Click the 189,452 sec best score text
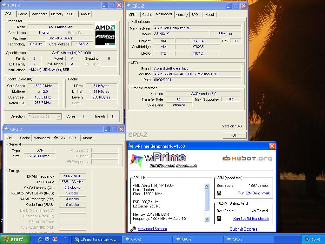The width and height of the screenshot is (325, 244). click(x=258, y=186)
